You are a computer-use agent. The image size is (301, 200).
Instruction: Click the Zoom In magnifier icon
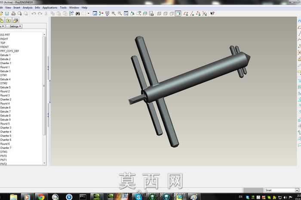point(114,13)
